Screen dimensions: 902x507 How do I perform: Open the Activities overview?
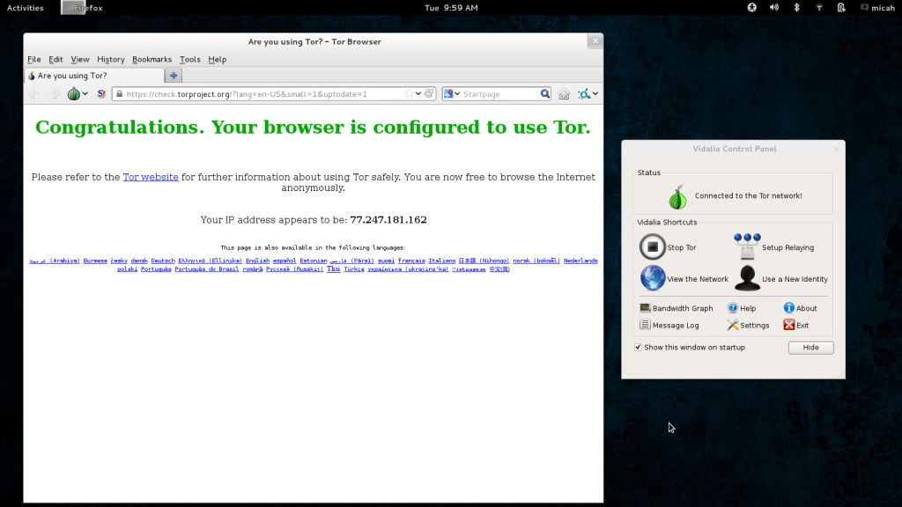26,7
